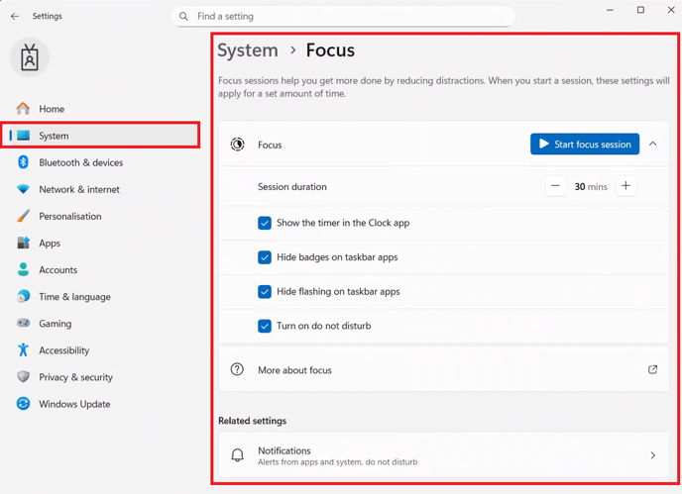Decrease session duration with minus button
Viewport: 682px width, 494px height.
click(555, 186)
